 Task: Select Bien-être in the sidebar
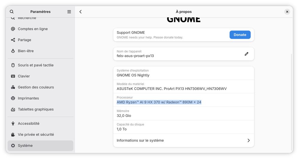pyautogui.click(x=40, y=51)
